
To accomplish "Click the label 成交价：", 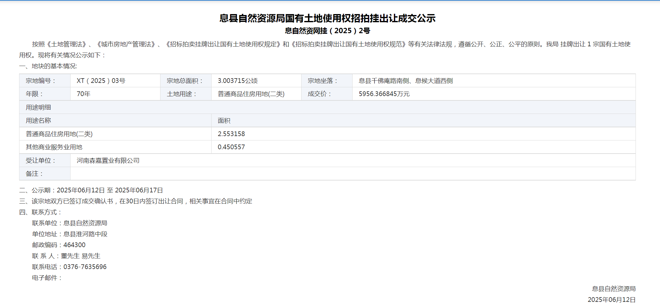I will 320,94.
